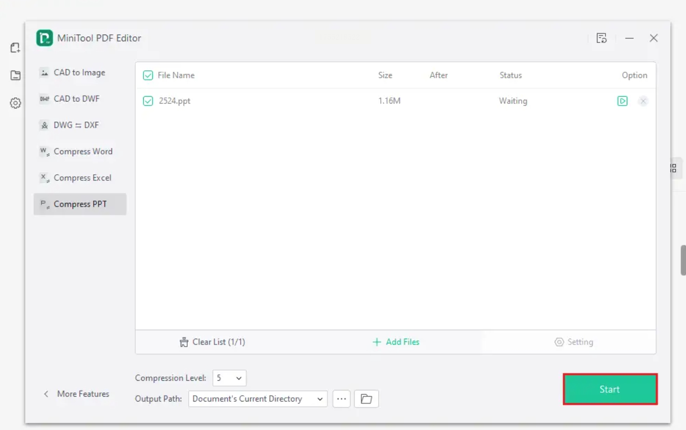This screenshot has height=430, width=686.
Task: Select the Compress PPT item
Action: 80,204
